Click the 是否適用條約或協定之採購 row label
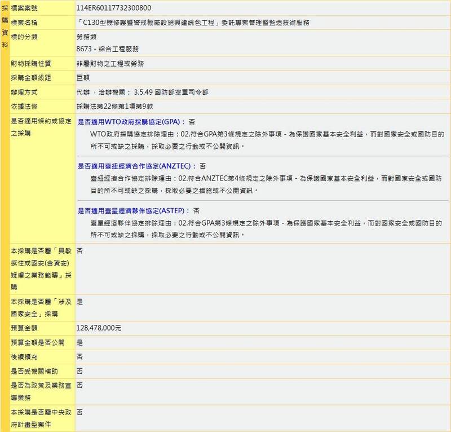Viewport: 451px width, 432px height. click(41, 127)
